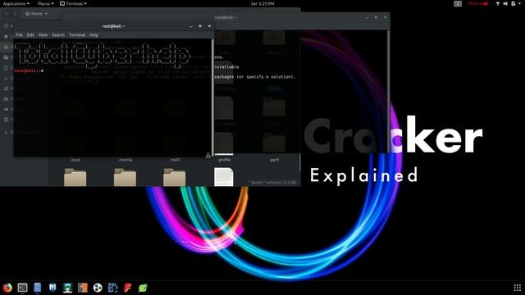Expand the system menu arrow
Screen dimensions: 525x295
coord(520,3)
